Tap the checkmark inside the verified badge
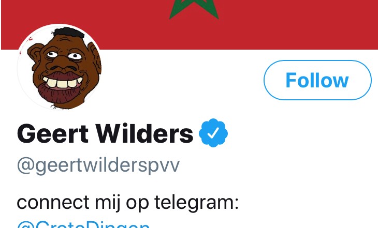 (213, 133)
